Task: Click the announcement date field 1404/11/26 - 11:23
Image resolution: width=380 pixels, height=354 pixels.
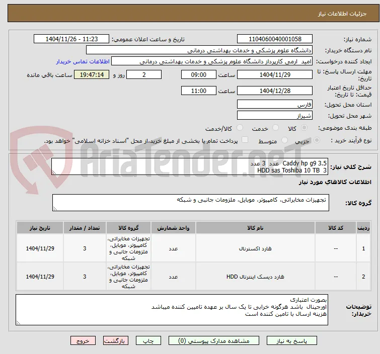Action: pos(71,39)
